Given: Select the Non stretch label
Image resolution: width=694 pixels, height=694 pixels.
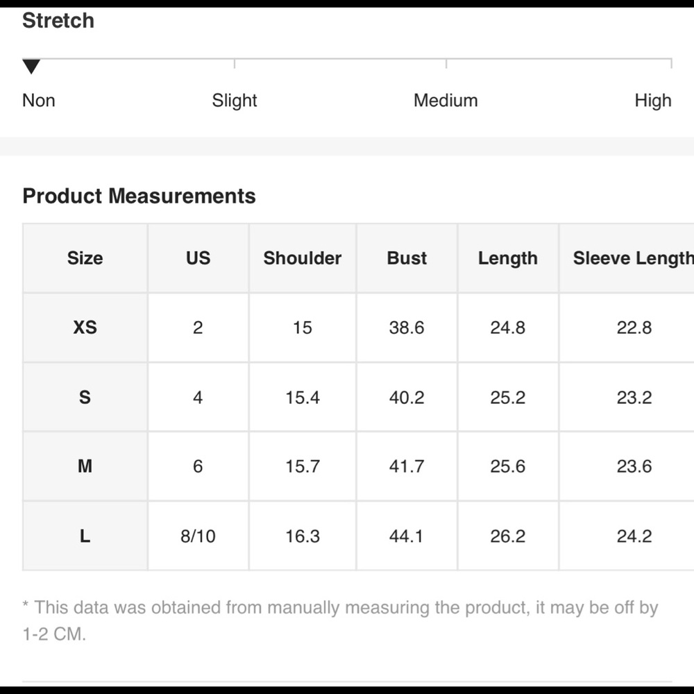Looking at the screenshot, I should [39, 101].
